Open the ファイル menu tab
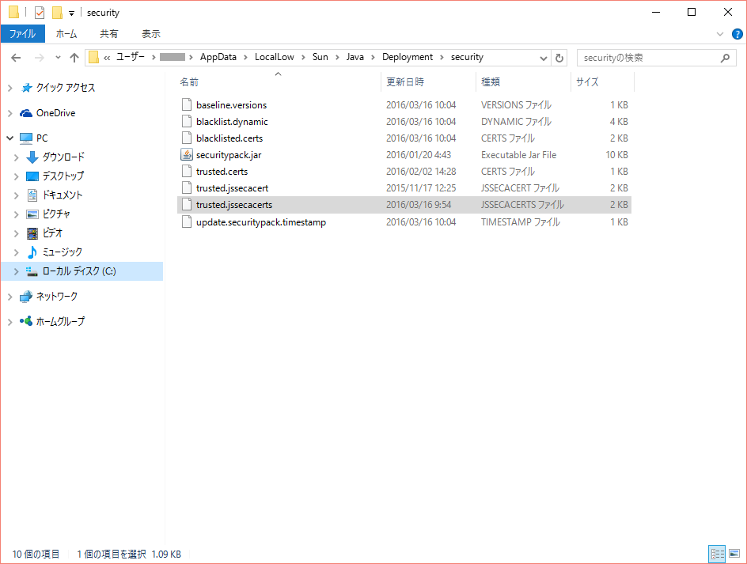 (22, 34)
